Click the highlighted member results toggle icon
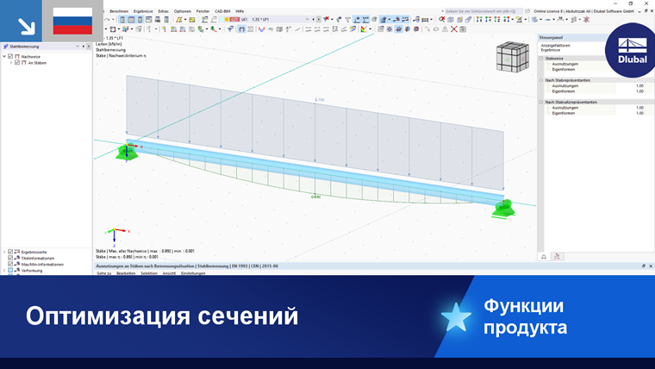 click(242, 29)
